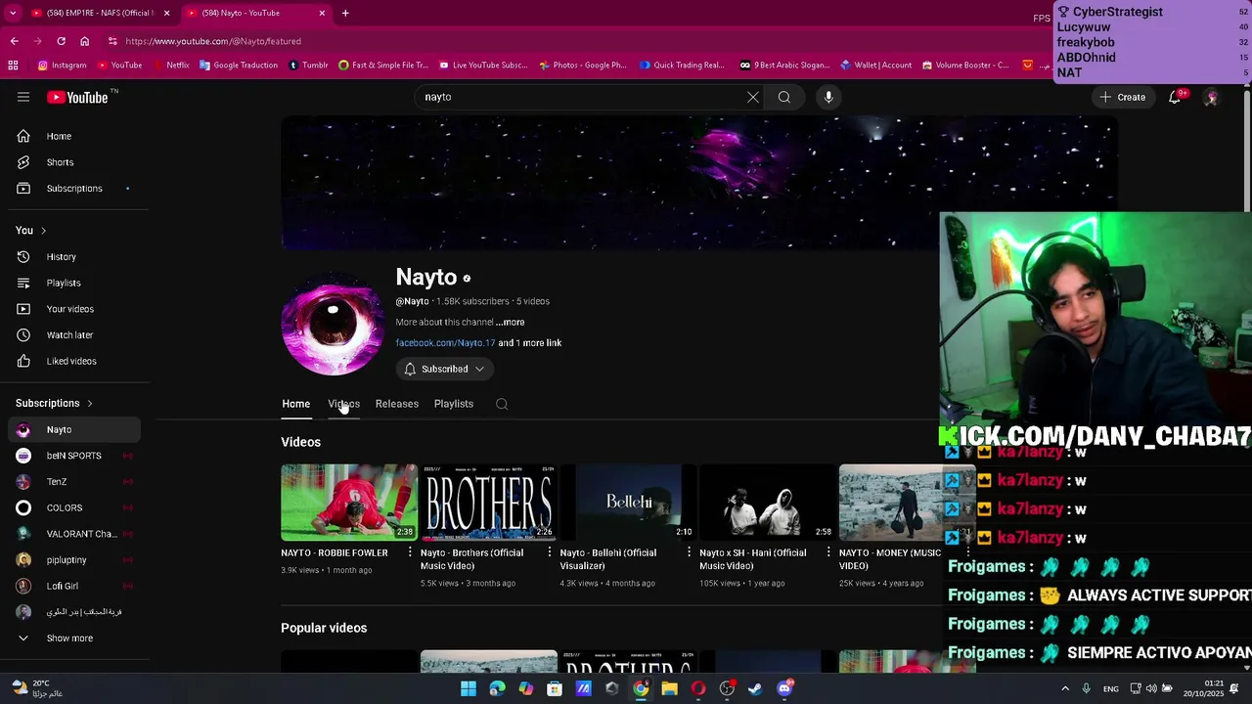Open Watch later list
This screenshot has height=704, width=1252.
74,334
